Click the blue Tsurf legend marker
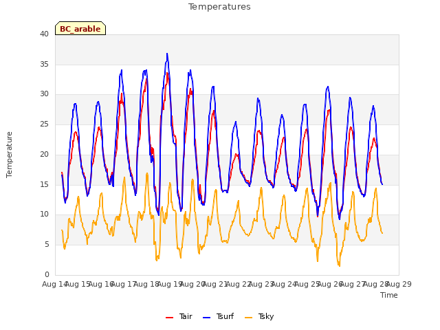 (x=206, y=318)
